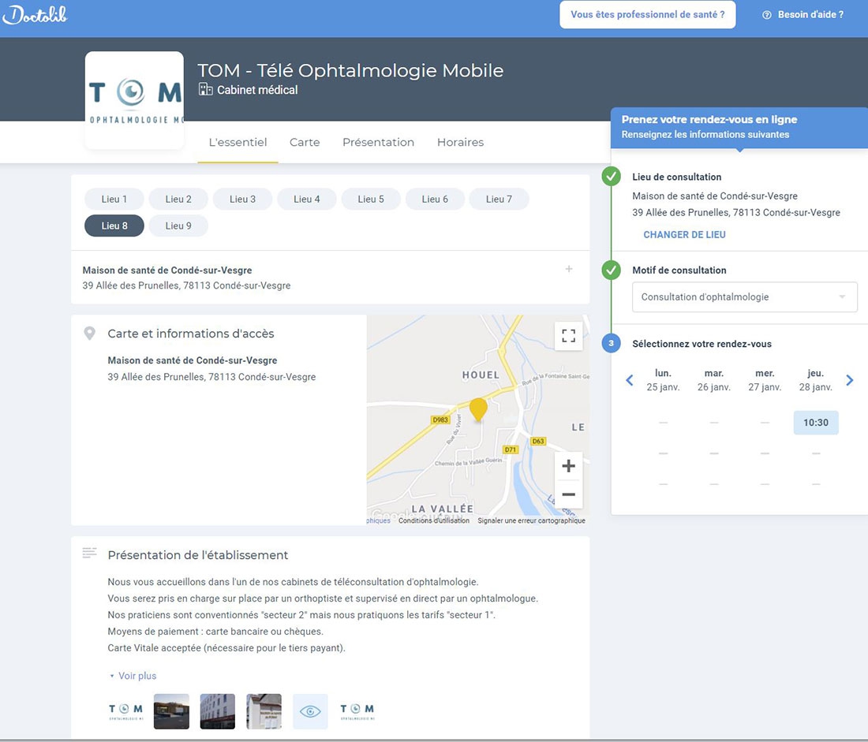Toggle fullscreen map view
This screenshot has height=742, width=868.
pos(568,336)
